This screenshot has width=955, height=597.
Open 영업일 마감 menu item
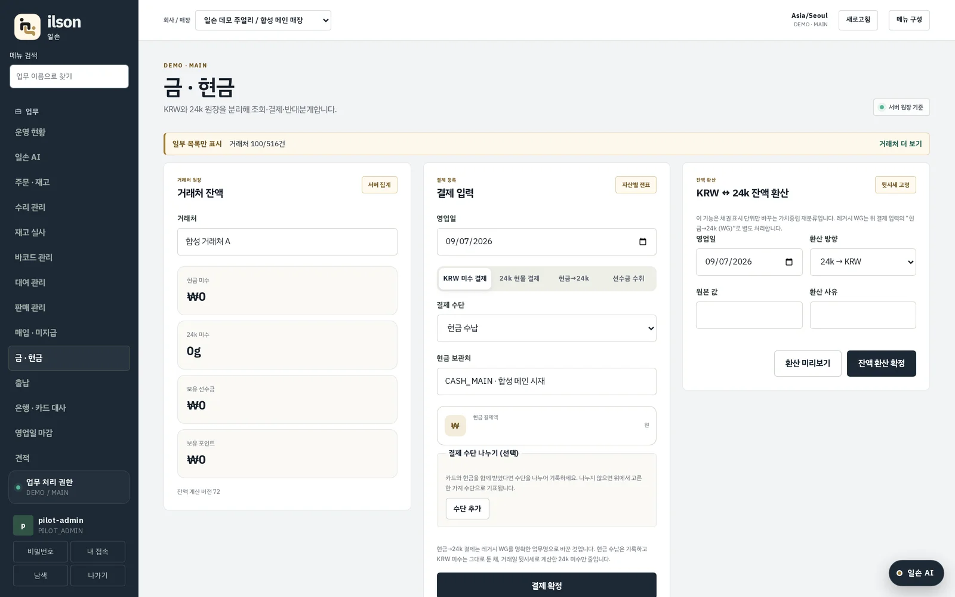(x=69, y=433)
